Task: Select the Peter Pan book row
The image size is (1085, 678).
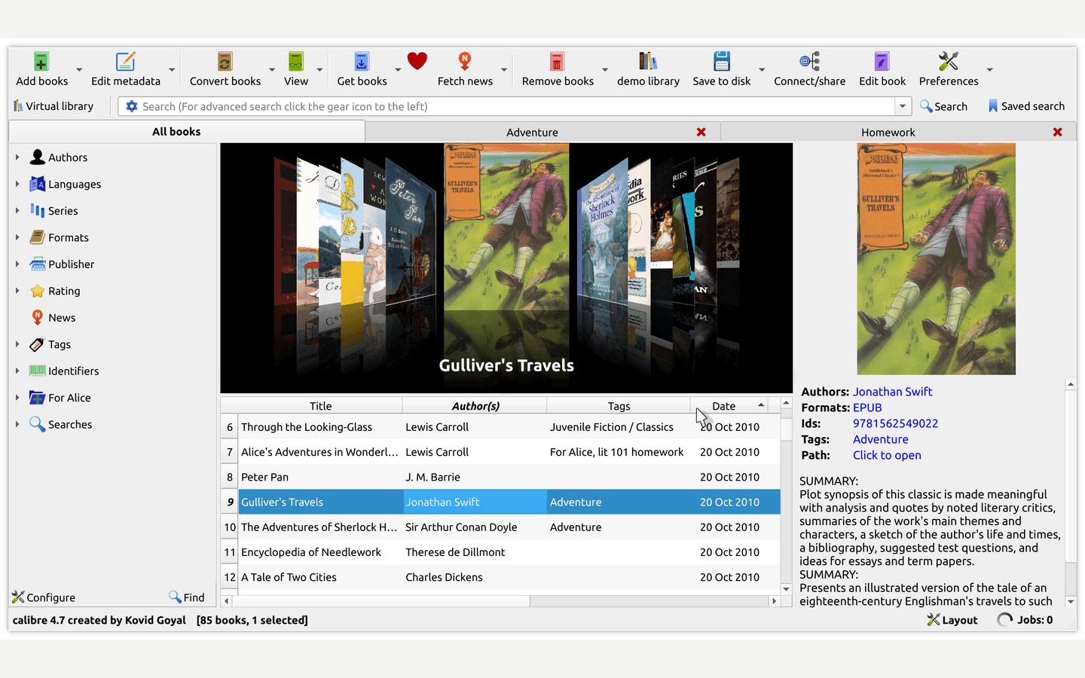Action: (501, 477)
